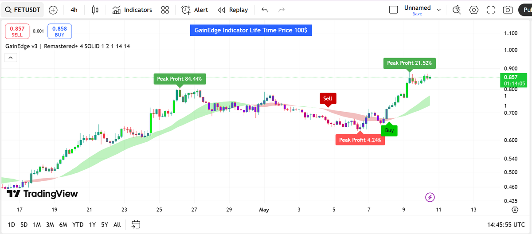The height and width of the screenshot is (234, 532).
Task: Click GainEdge Indicator Life Time Price banner
Action: [x=251, y=31]
